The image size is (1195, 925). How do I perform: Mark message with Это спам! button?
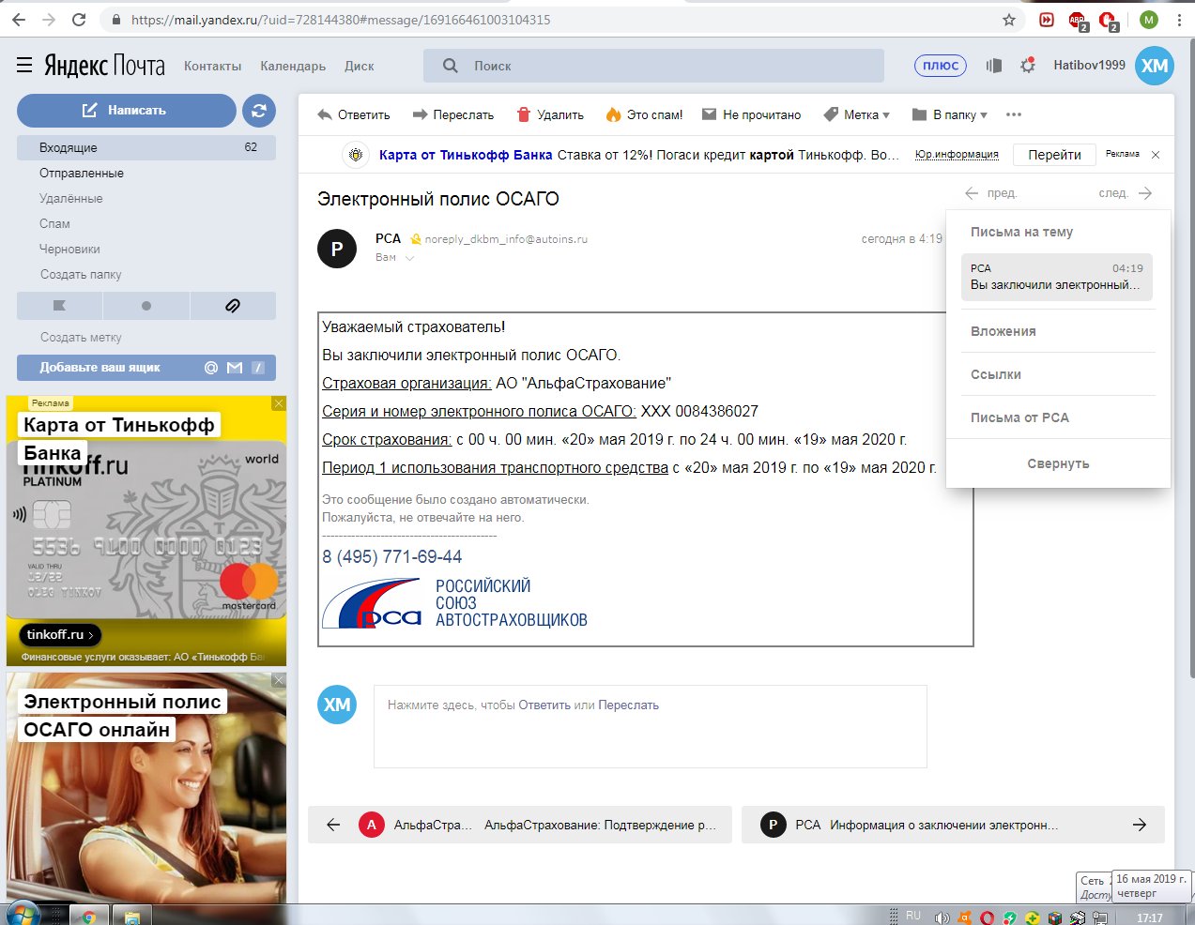tap(644, 114)
